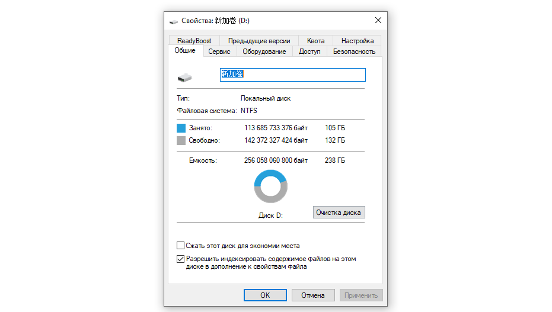Image resolution: width=552 pixels, height=312 pixels.
Task: Click the large drive icon beside name field
Action: pyautogui.click(x=184, y=78)
